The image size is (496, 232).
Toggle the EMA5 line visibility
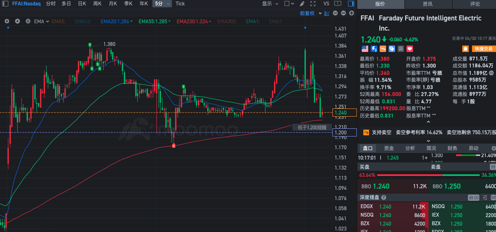pyautogui.click(x=58, y=21)
